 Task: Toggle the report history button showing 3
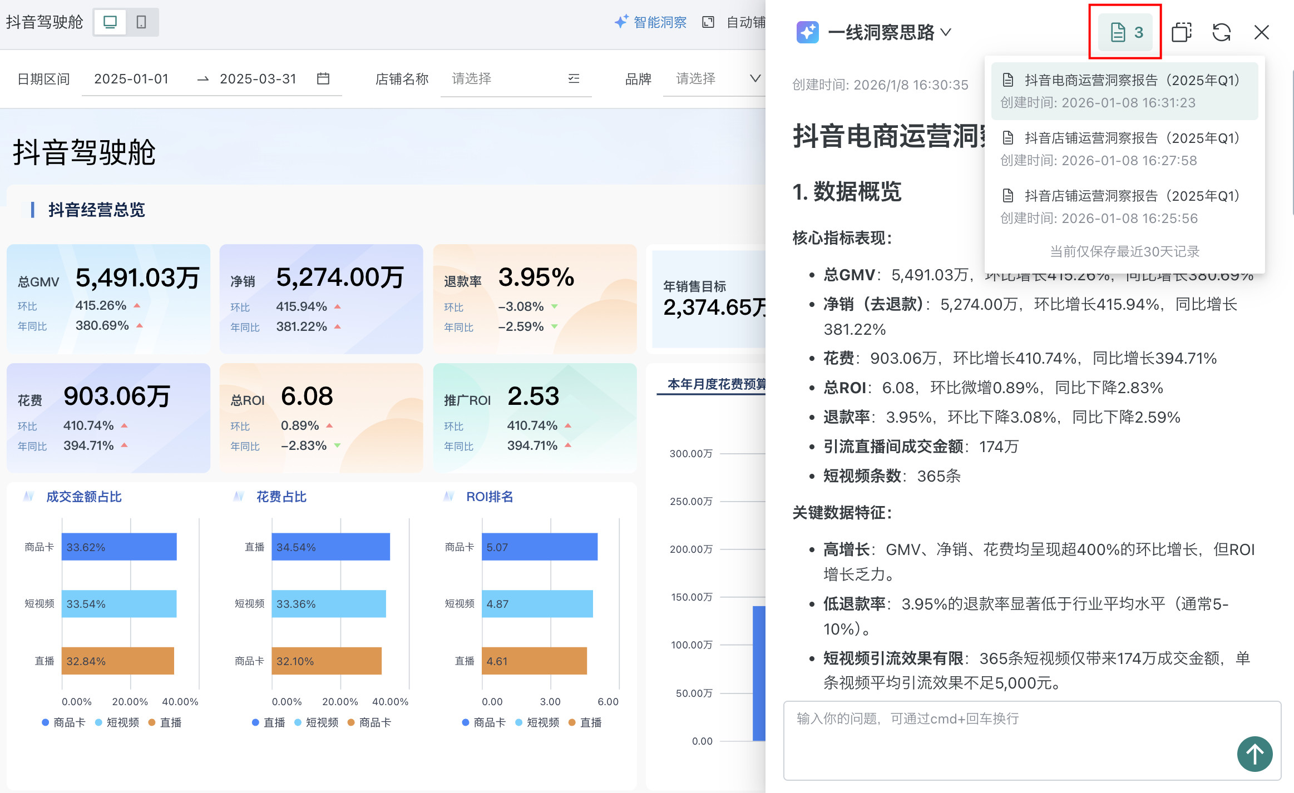pyautogui.click(x=1125, y=32)
